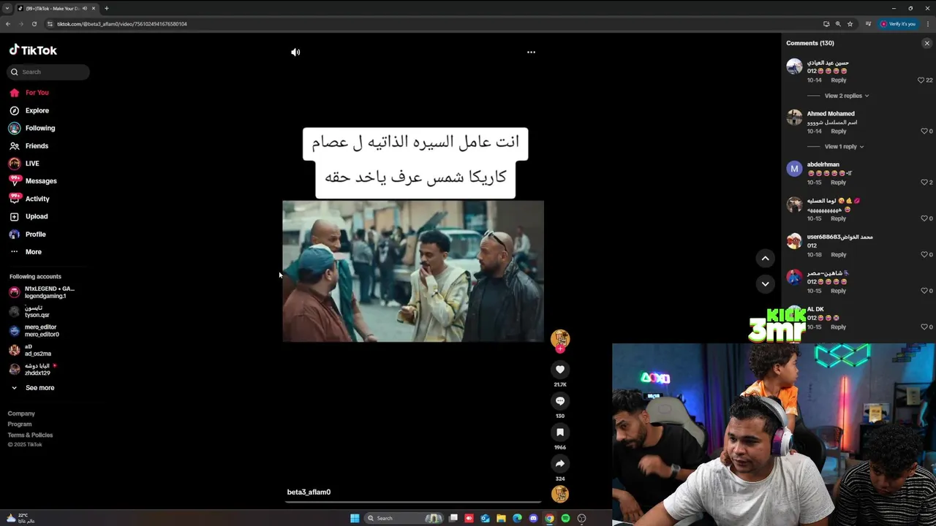
Task: Open the Upload page
Action: [29, 216]
